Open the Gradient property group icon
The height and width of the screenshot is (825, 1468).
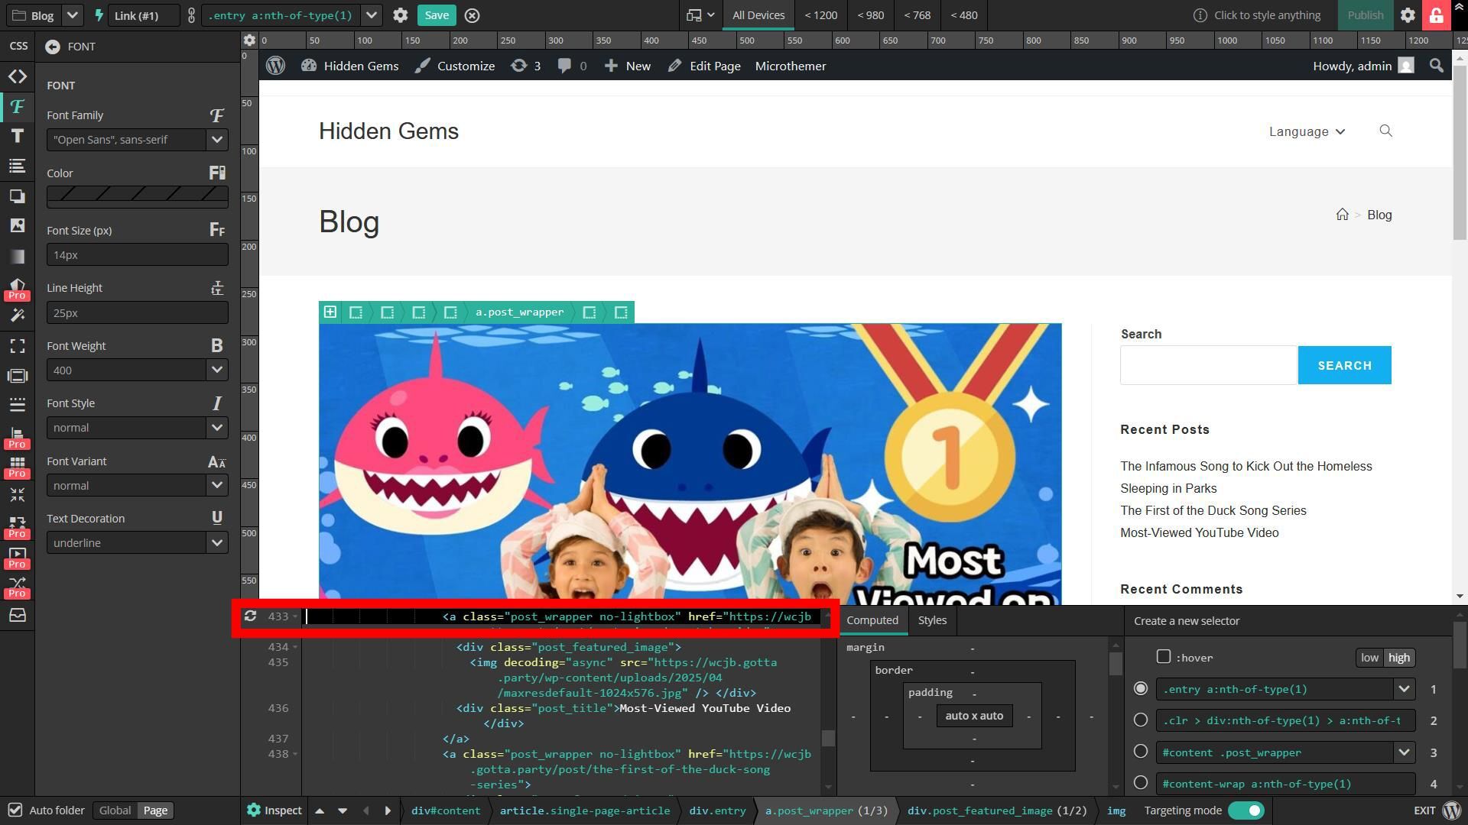[x=17, y=256]
